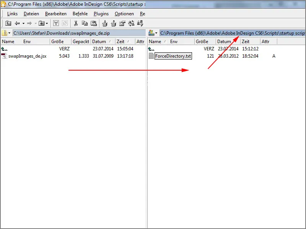Click the right panel path field with InDesign CS6
The image size is (306, 229).
(232, 33)
